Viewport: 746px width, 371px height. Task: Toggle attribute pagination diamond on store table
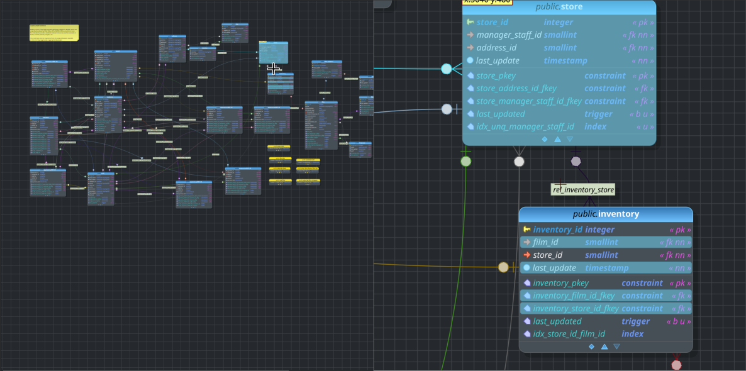pyautogui.click(x=545, y=139)
